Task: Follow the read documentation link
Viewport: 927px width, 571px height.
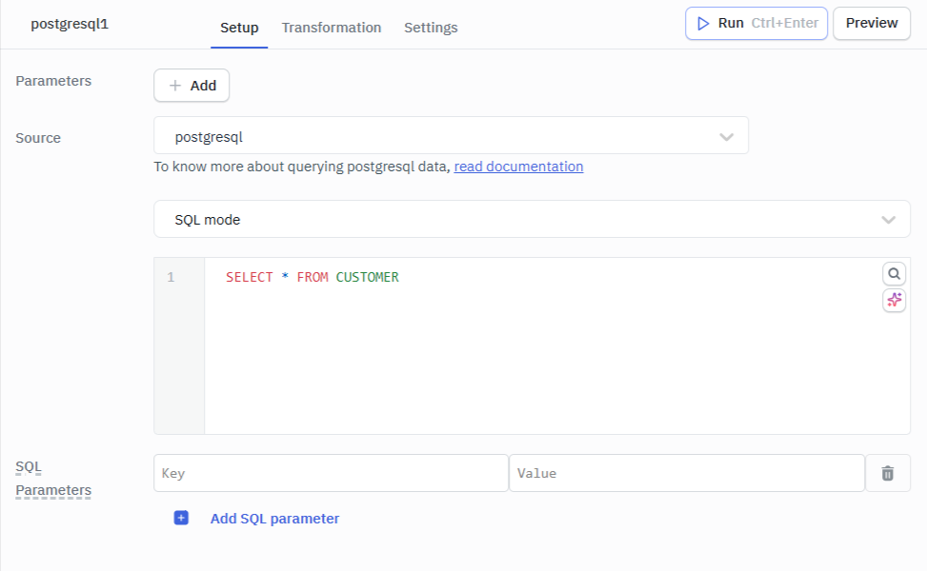Action: click(518, 167)
